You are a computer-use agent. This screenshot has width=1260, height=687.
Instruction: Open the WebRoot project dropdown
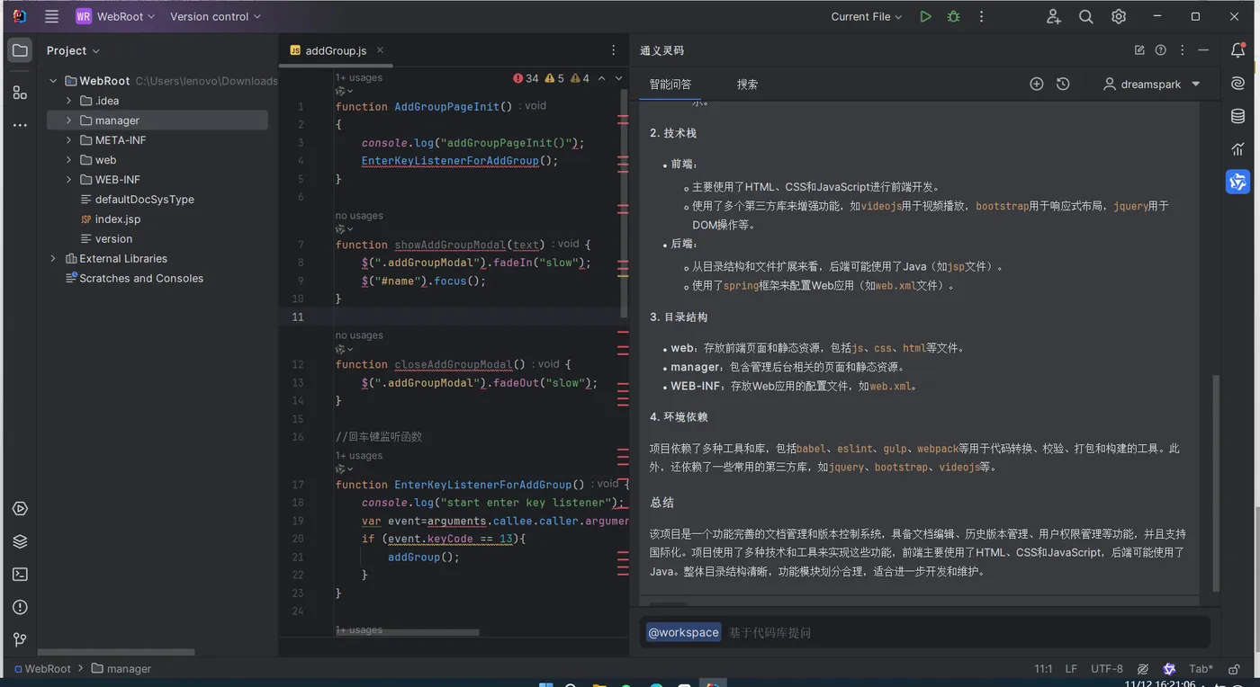point(115,16)
